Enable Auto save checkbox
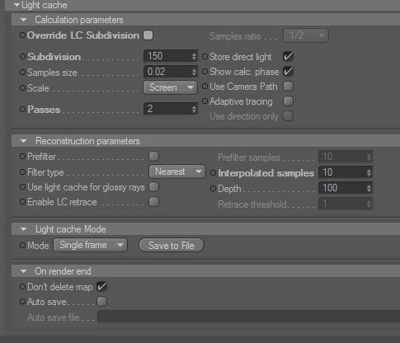The width and height of the screenshot is (400, 343). point(101,301)
